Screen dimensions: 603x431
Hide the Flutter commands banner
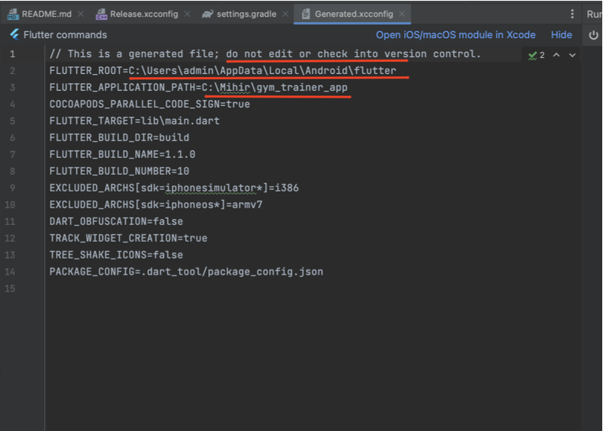pos(562,34)
